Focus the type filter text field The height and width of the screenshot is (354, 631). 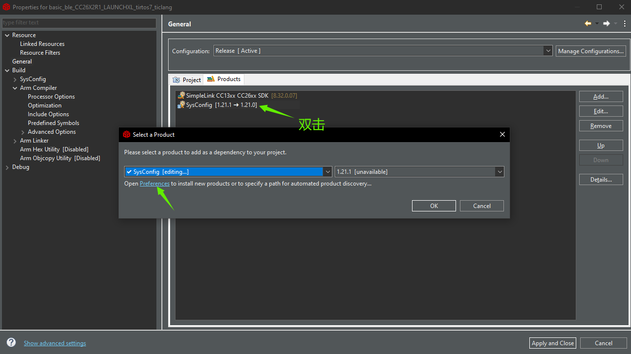(x=79, y=22)
